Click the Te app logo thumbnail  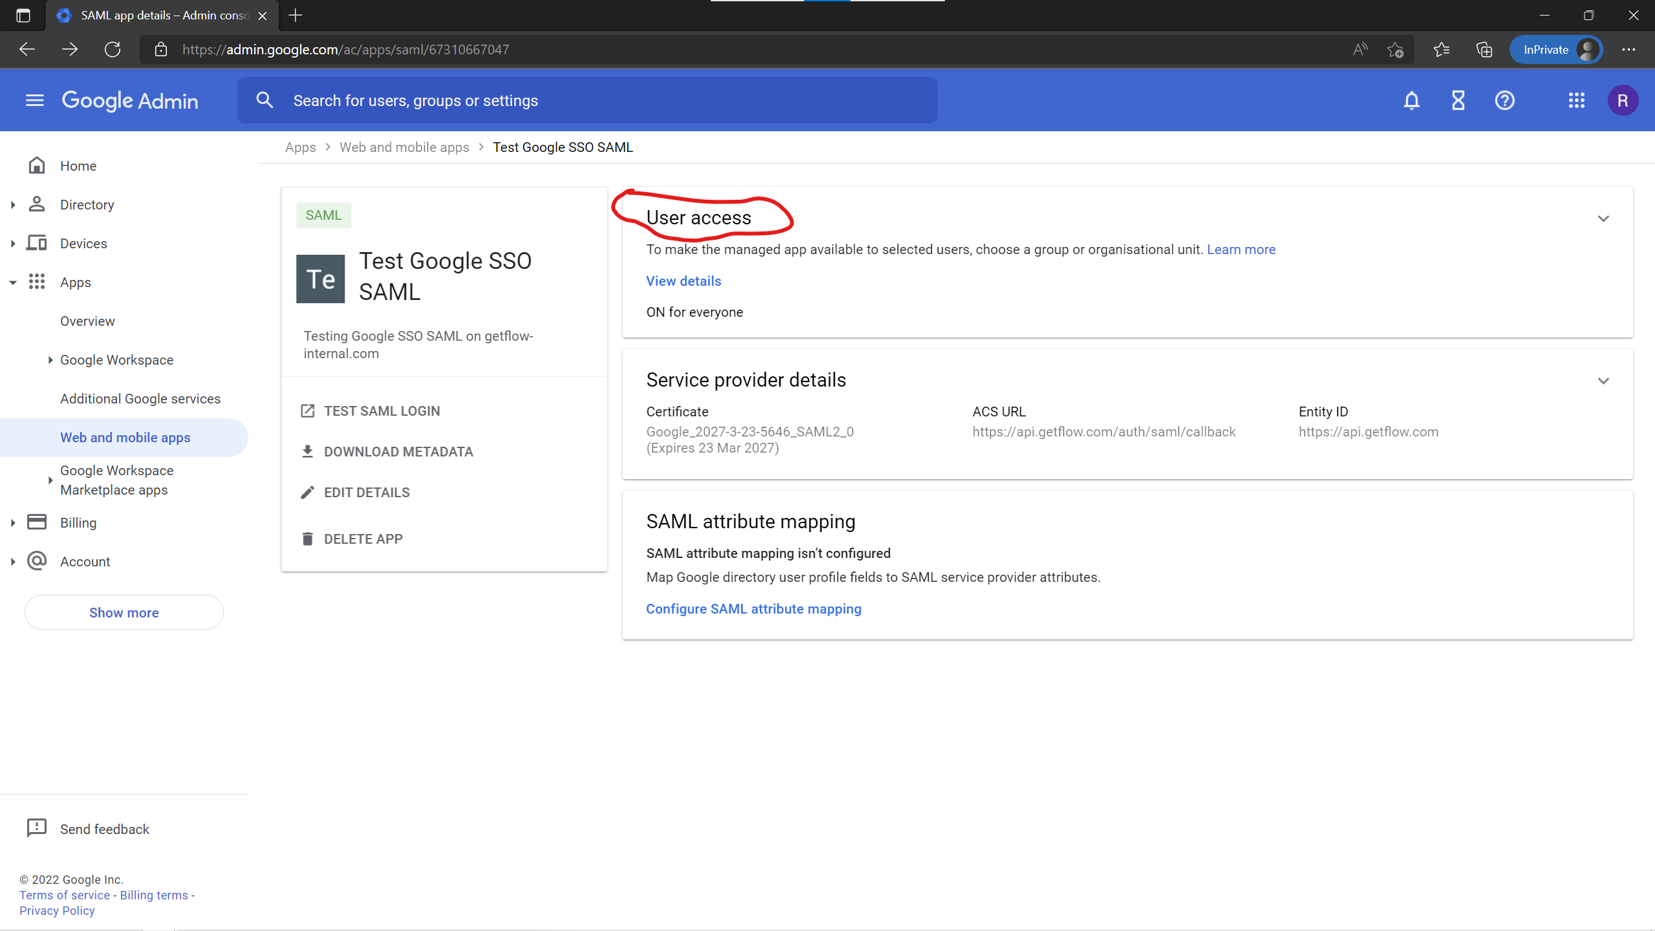point(320,279)
